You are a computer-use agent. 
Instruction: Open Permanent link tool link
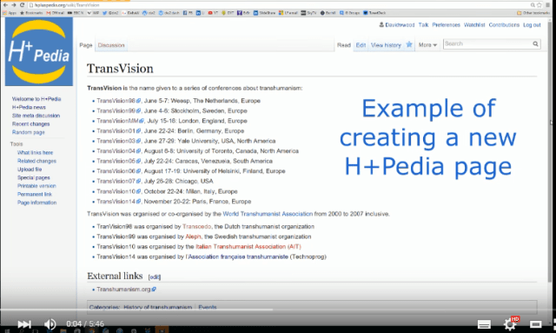point(35,195)
